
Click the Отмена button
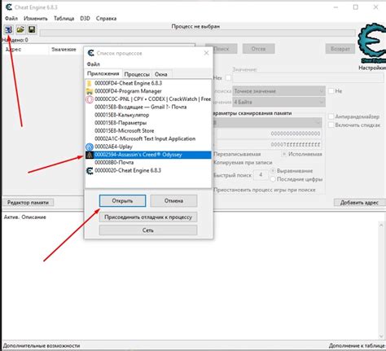coord(173,201)
